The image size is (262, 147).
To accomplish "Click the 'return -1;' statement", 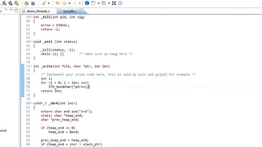I will coord(50,29).
